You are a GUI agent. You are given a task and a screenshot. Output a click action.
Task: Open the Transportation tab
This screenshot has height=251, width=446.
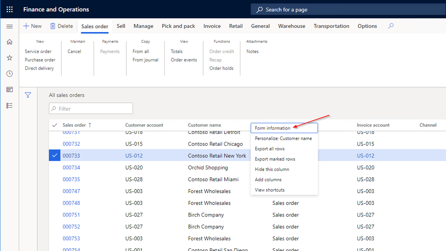(x=332, y=26)
